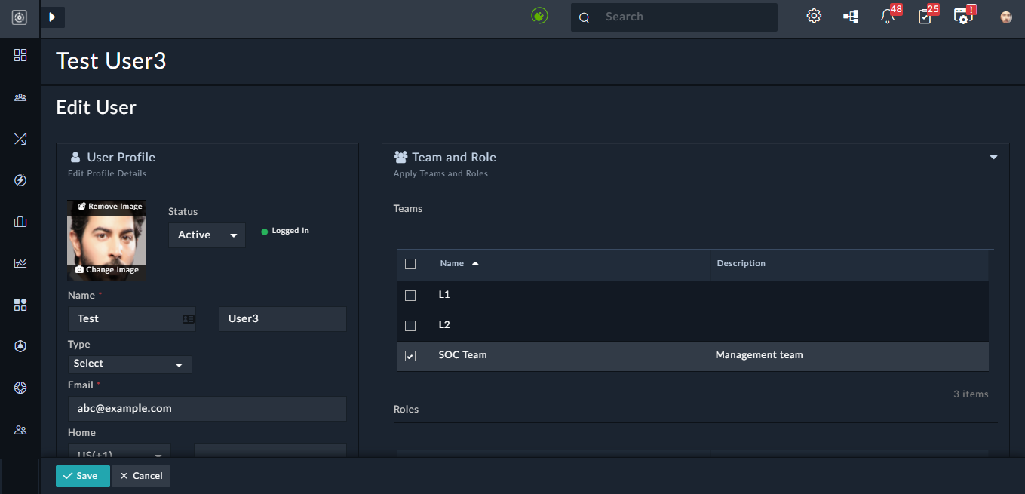Image resolution: width=1025 pixels, height=494 pixels.
Task: Open the Status dropdown showing Active
Action: [x=206, y=235]
